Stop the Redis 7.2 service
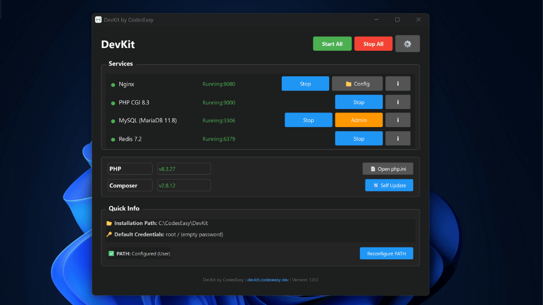This screenshot has width=543, height=305. [359, 138]
